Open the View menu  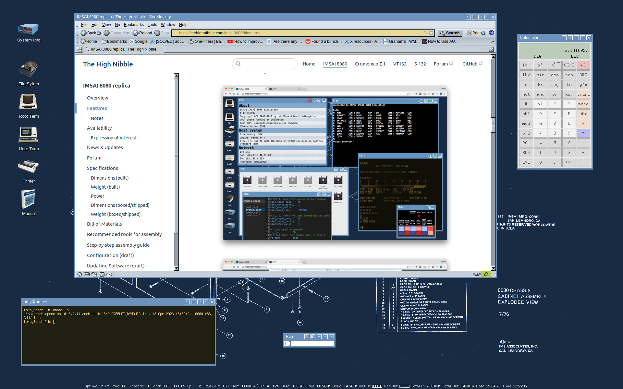(106, 25)
